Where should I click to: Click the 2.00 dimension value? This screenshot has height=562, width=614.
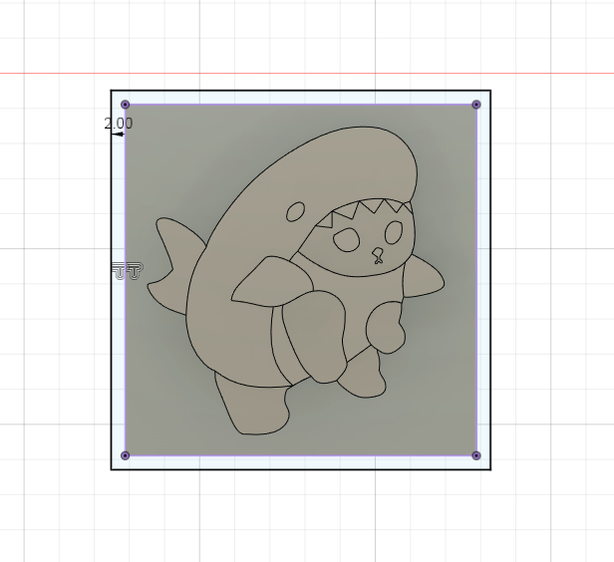tap(119, 124)
